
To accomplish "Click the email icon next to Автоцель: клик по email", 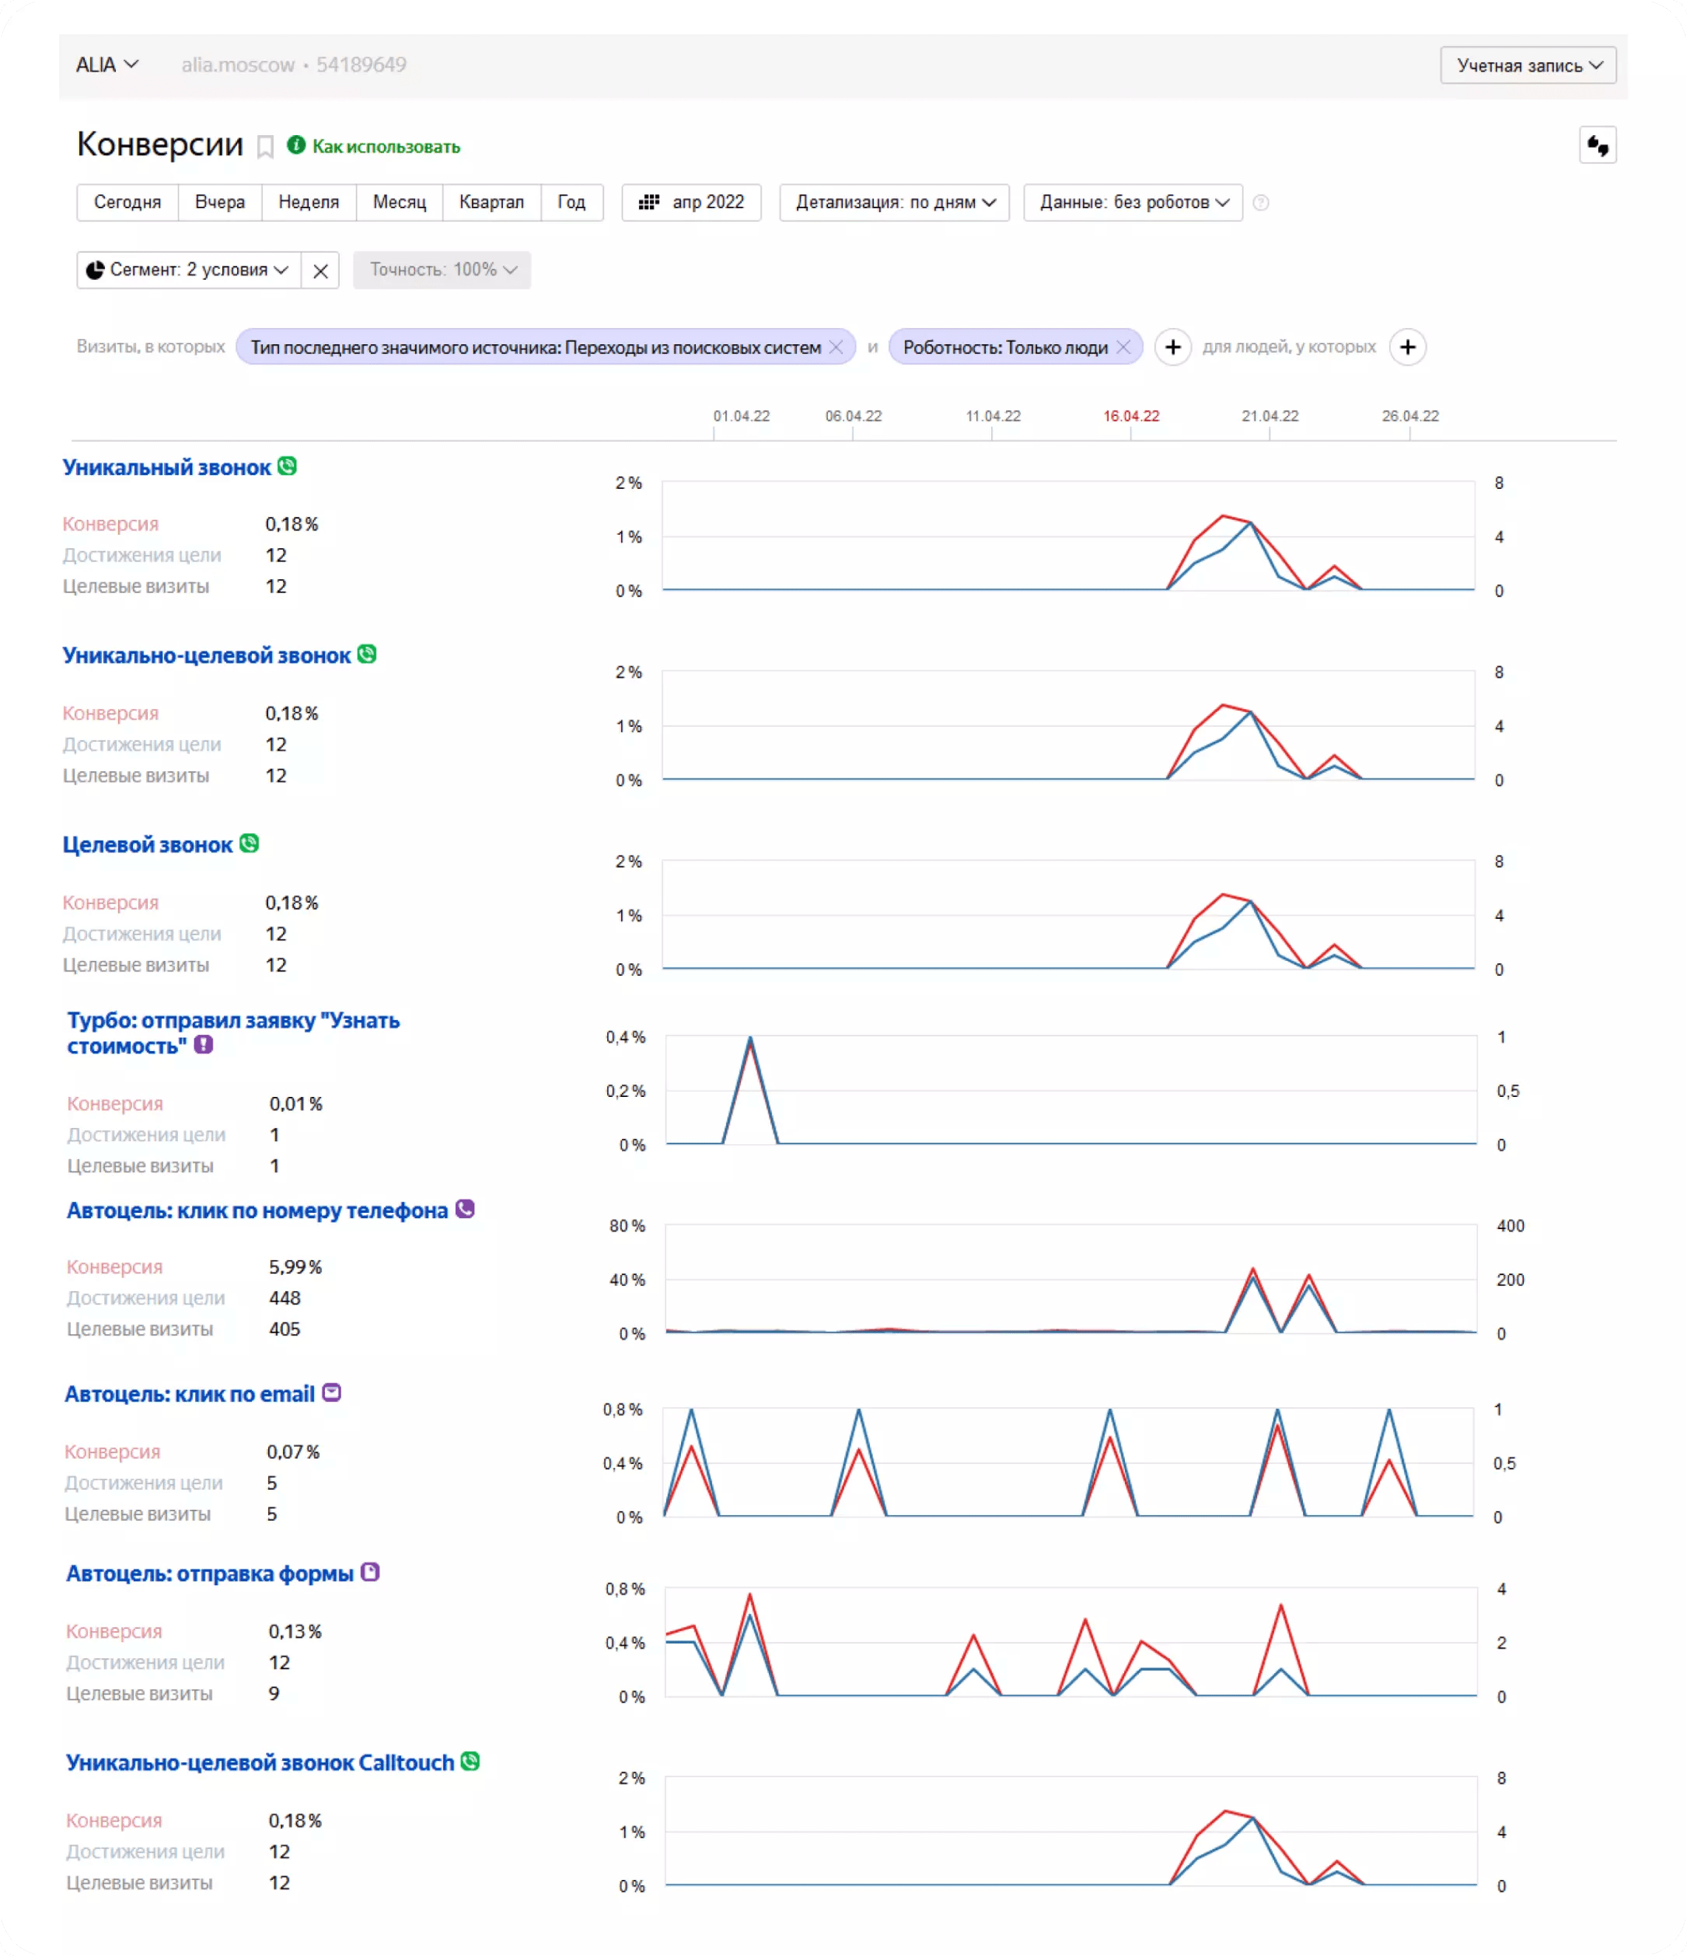I will [x=332, y=1393].
